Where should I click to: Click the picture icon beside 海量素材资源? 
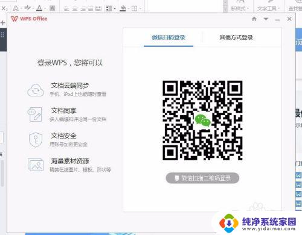36,165
